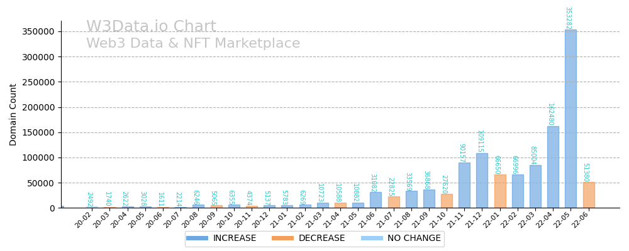The image size is (629, 251).
Task: Click the Web3 Data & NFT Marketplace subtitle
Action: [x=193, y=44]
